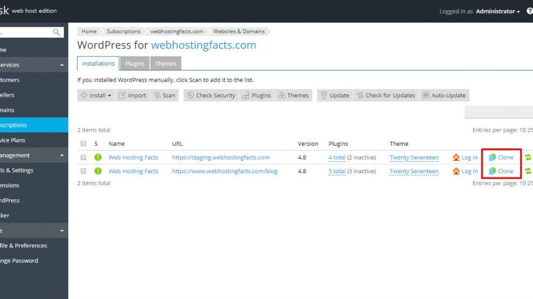Switch to the Themes tab
The width and height of the screenshot is (533, 299).
[165, 63]
